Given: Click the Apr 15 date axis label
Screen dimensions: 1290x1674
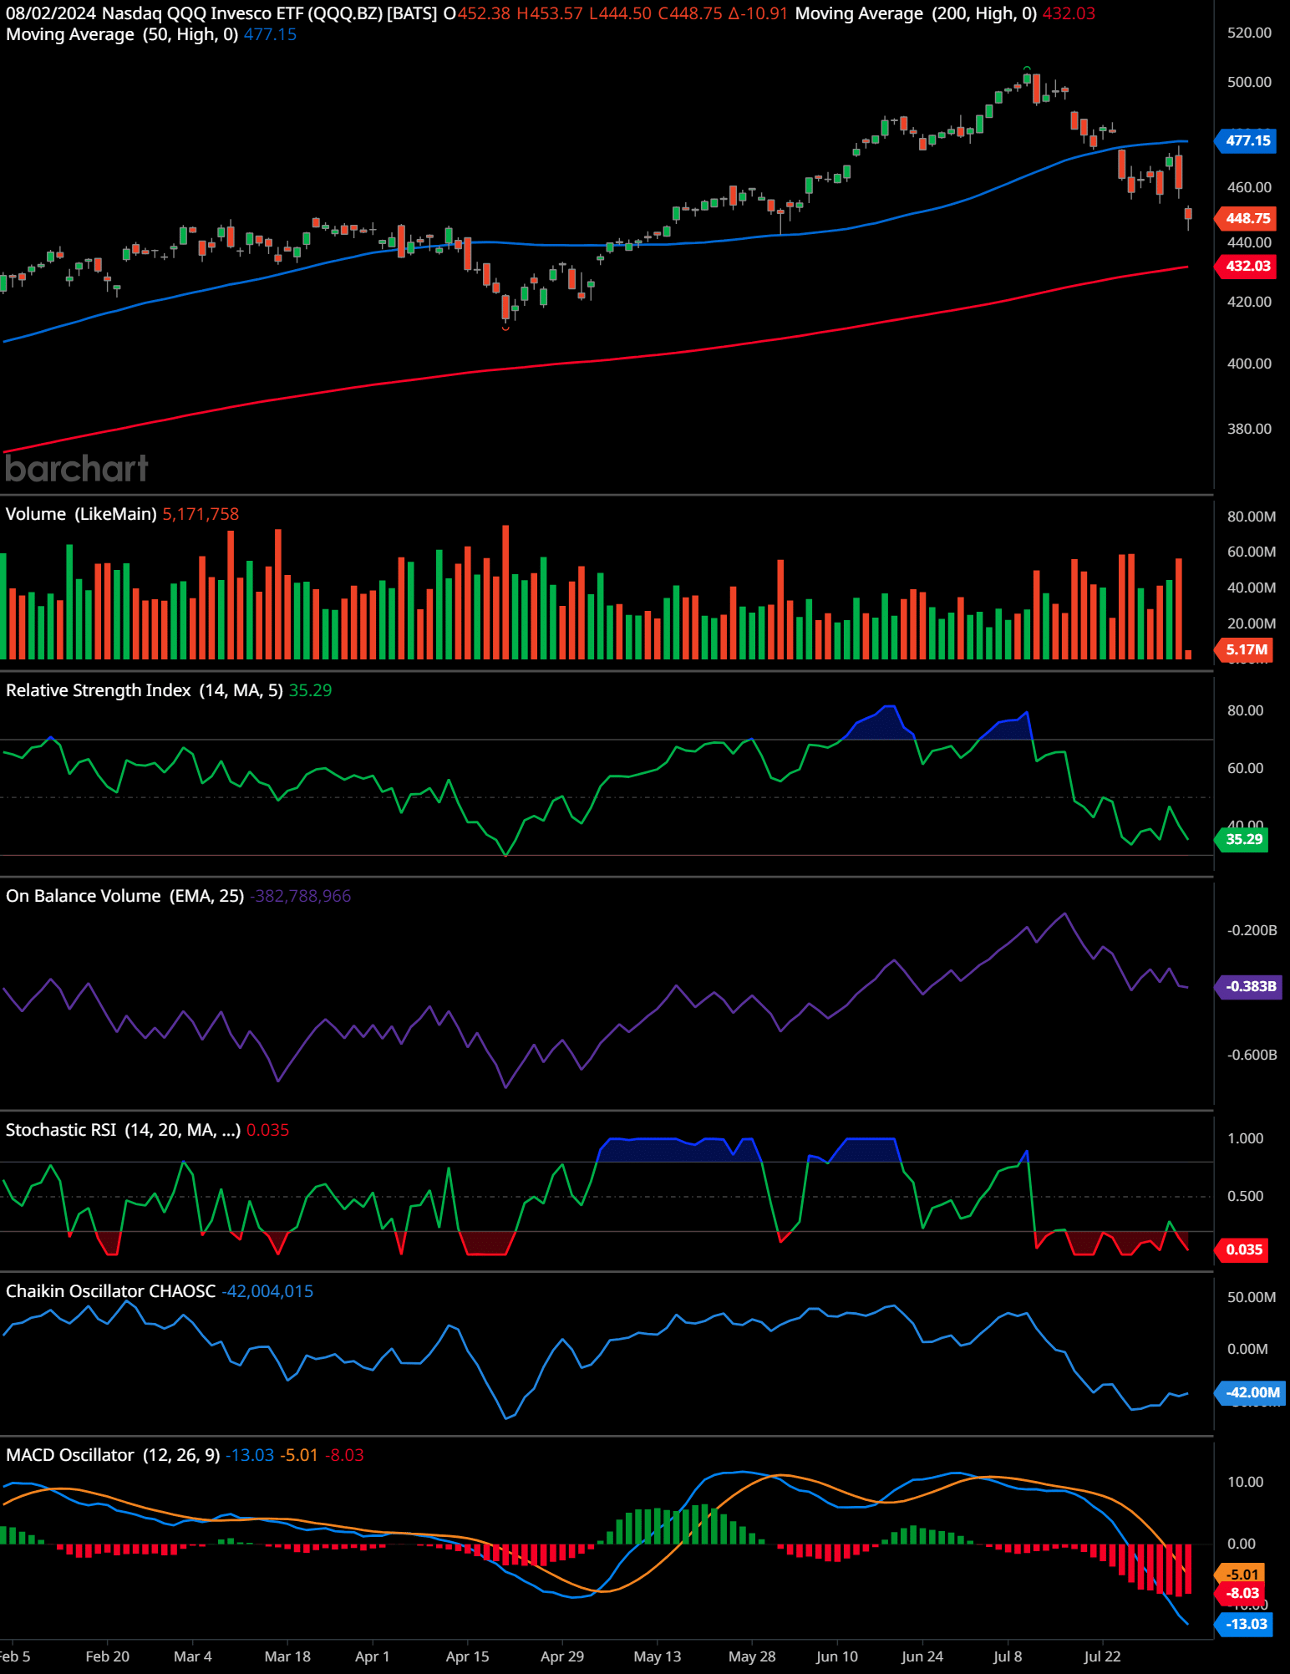Looking at the screenshot, I should [467, 1656].
